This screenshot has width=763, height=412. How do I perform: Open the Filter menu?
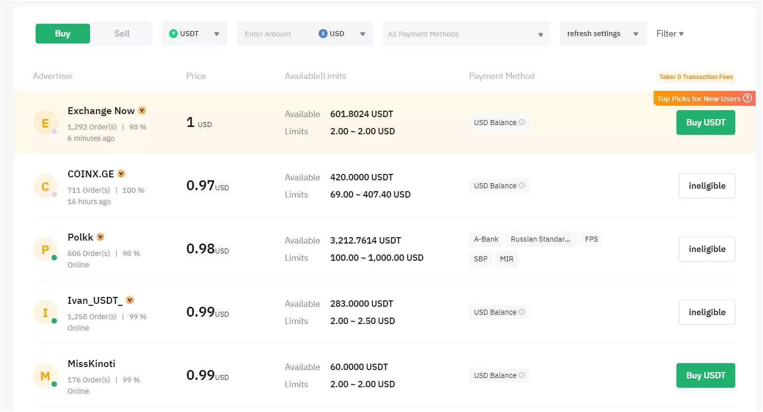tap(670, 34)
